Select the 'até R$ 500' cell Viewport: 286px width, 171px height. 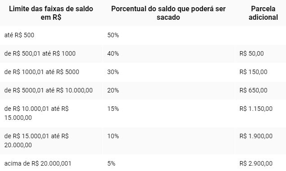(19, 35)
